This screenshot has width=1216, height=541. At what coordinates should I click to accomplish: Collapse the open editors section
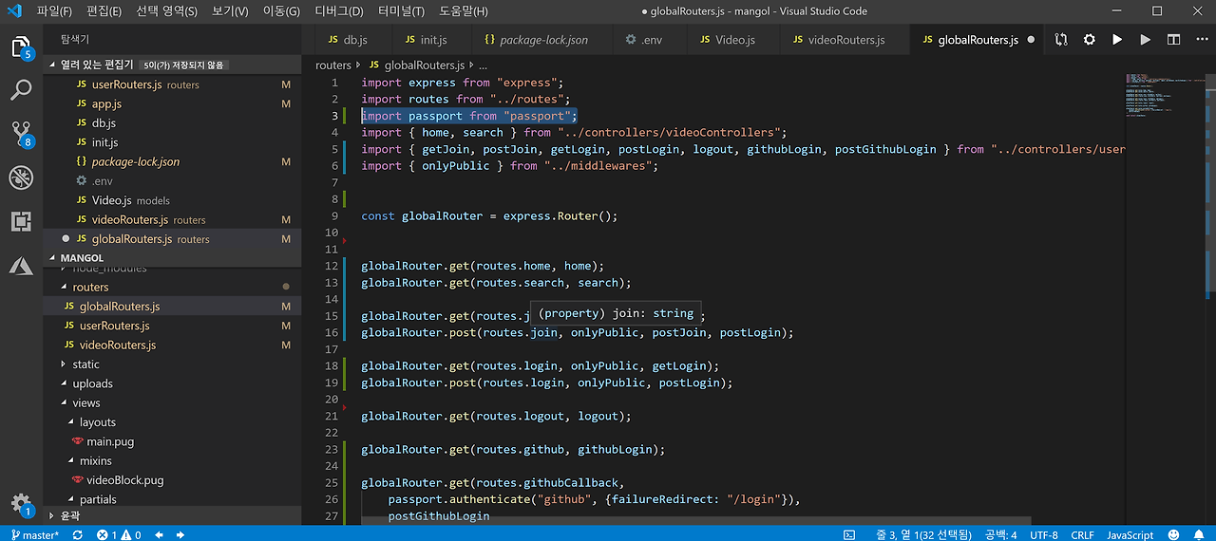coord(171,65)
